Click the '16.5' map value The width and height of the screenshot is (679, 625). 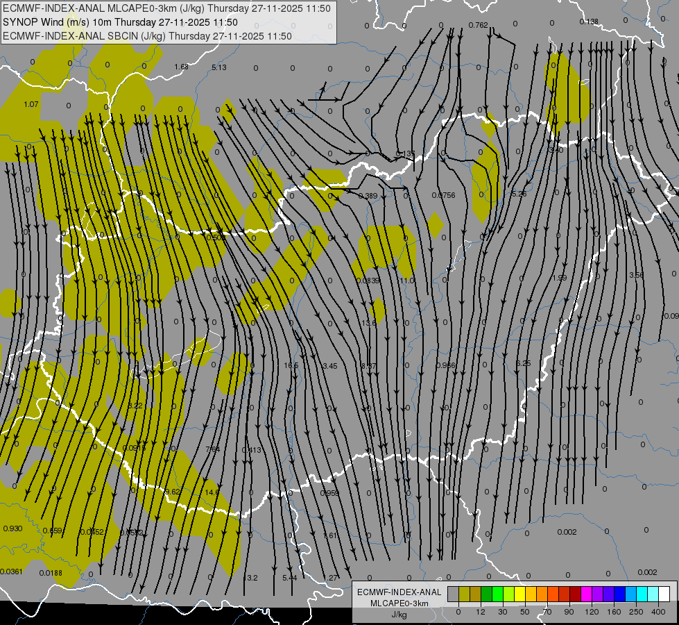click(x=291, y=366)
